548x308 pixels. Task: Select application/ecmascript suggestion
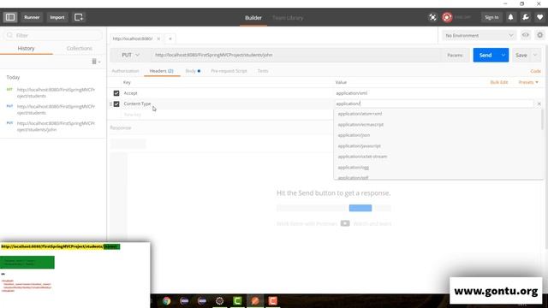tap(438, 124)
